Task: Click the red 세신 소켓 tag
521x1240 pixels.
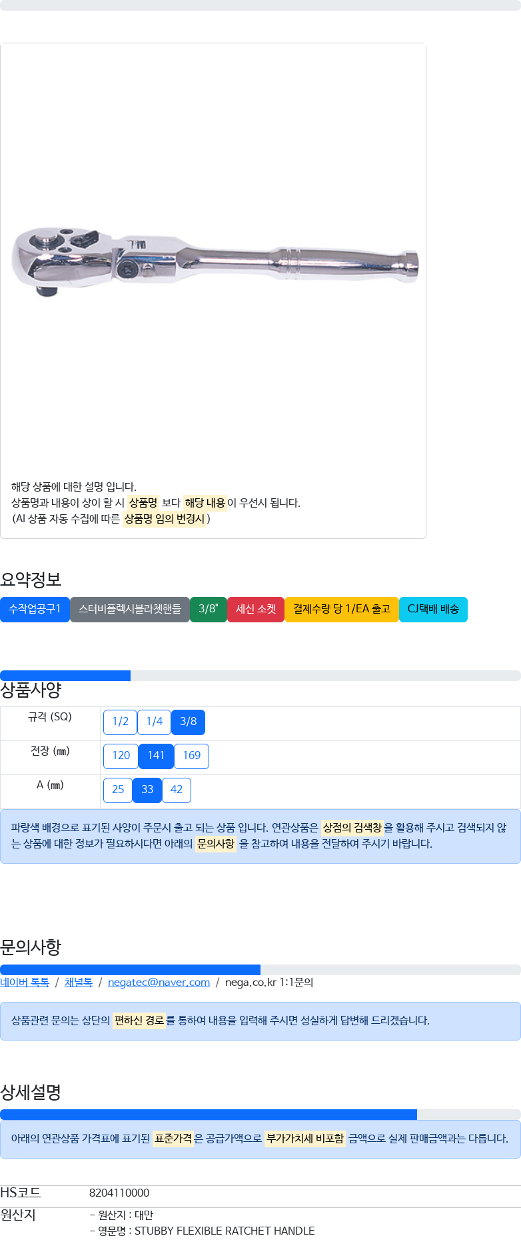Action: point(256,609)
